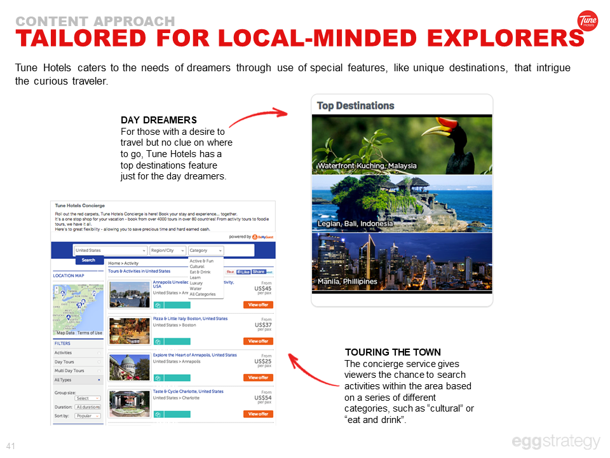Click View offer for the US$25 tour
This screenshot has height=458, width=610.
(x=259, y=377)
